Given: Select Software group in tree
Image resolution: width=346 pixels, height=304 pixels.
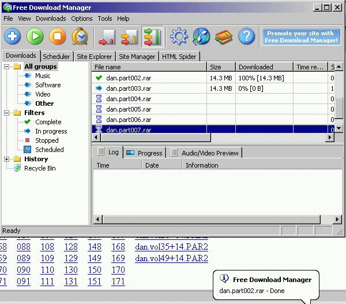Looking at the screenshot, I should pyautogui.click(x=48, y=85).
